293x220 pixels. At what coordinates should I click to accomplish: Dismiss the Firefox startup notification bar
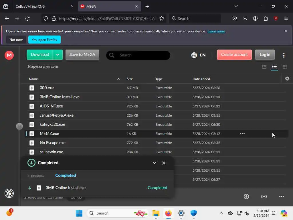pos(286,31)
